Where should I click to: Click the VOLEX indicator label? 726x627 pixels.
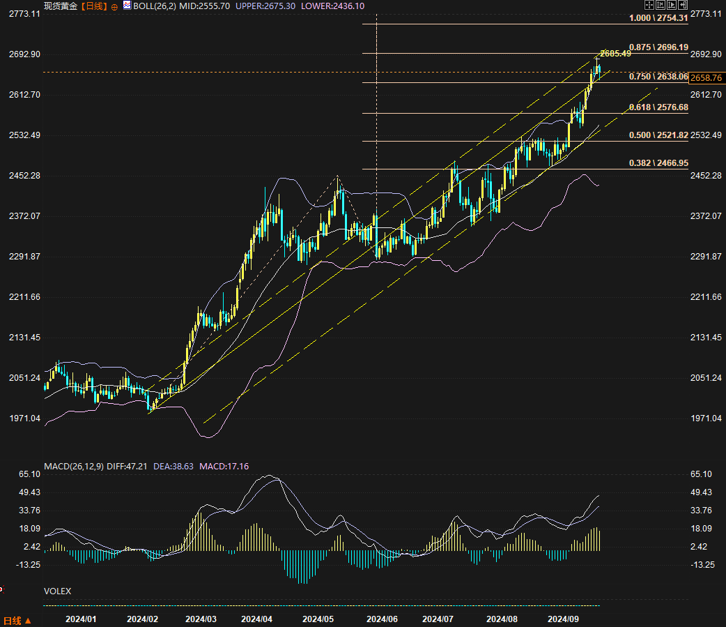tap(57, 591)
